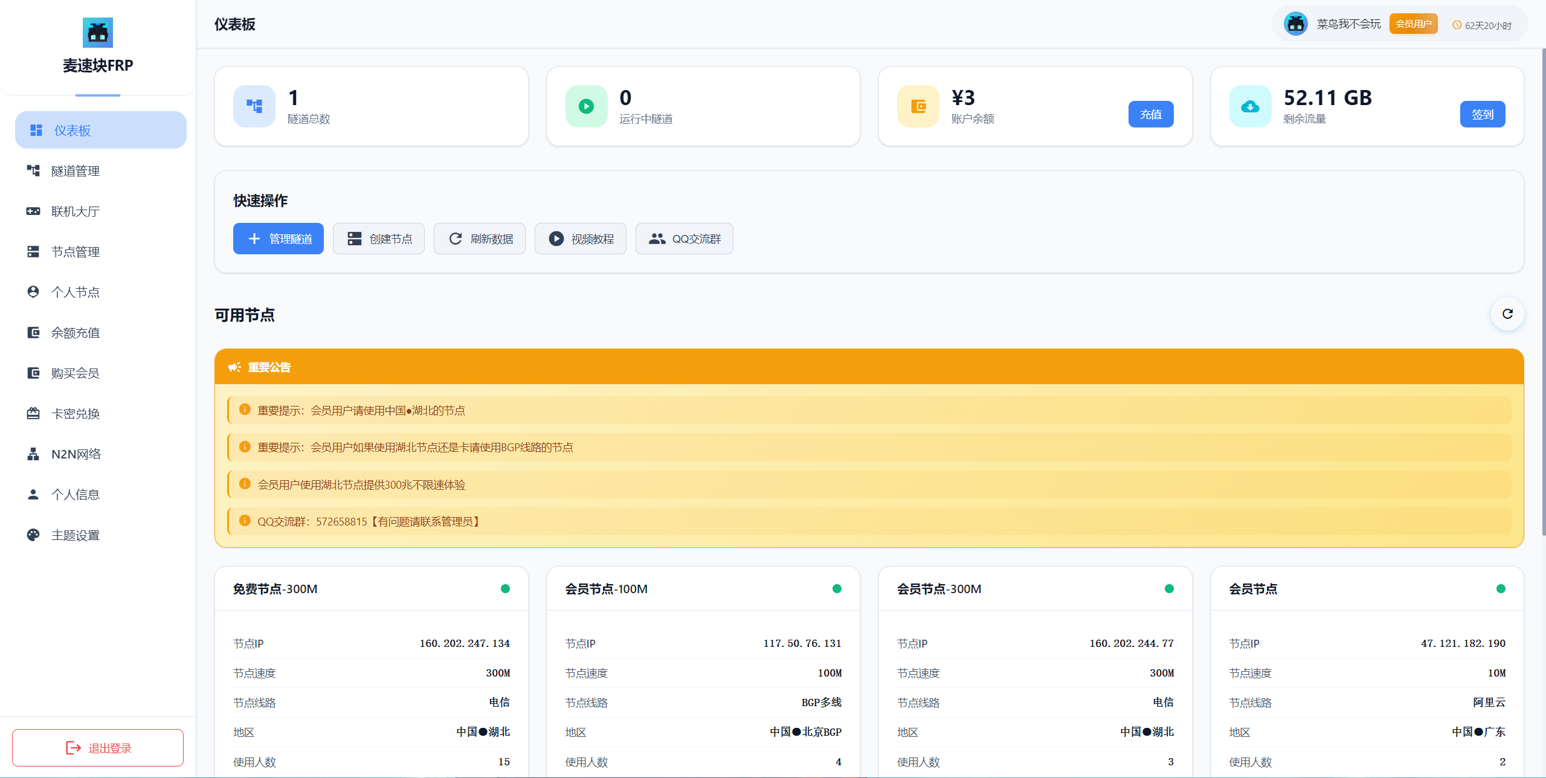
Task: Click the 阿里云 line value
Action: point(1489,702)
